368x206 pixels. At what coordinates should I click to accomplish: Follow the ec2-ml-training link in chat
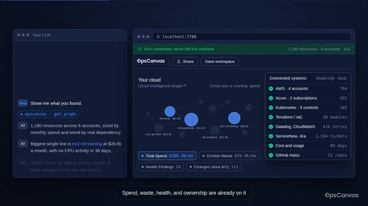coord(87,144)
